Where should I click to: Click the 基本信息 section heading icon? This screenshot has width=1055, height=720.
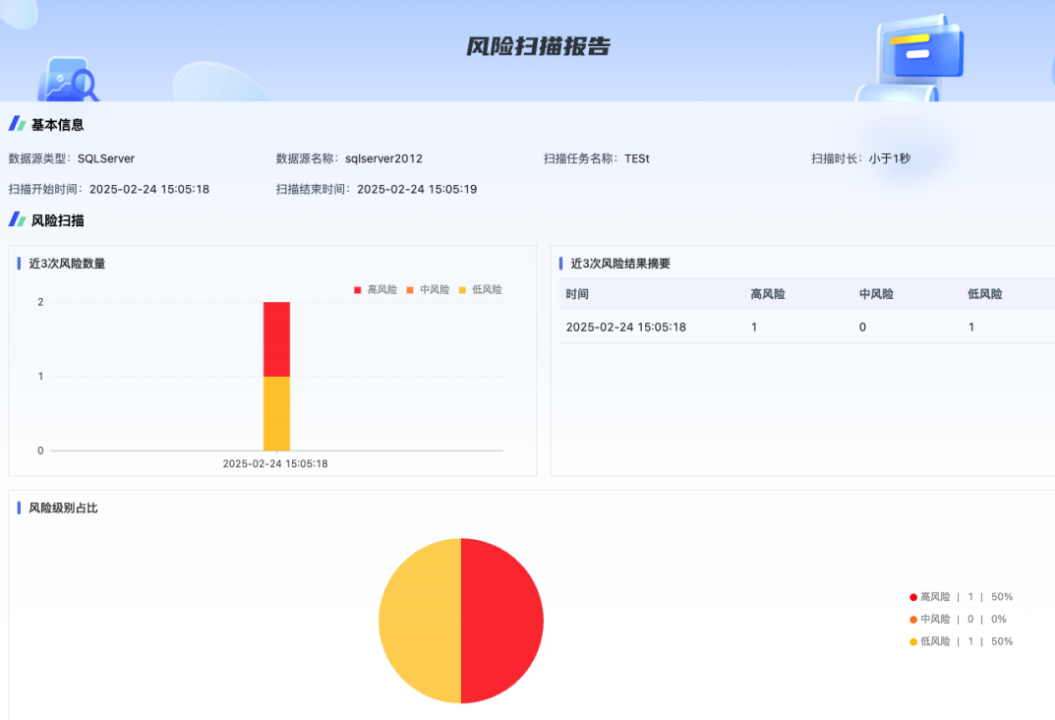pos(17,124)
